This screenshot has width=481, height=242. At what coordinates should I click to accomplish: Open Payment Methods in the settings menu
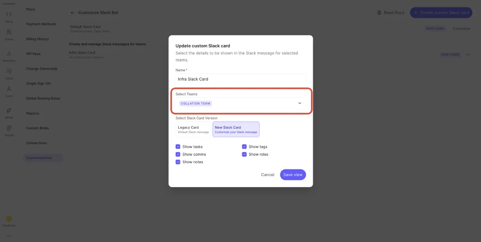pyautogui.click(x=41, y=24)
